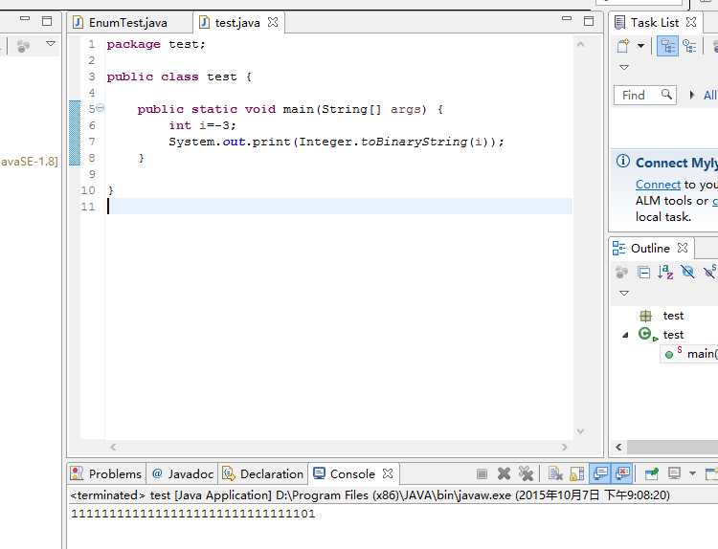This screenshot has height=549, width=718.
Task: Close the Console view
Action: click(x=388, y=473)
